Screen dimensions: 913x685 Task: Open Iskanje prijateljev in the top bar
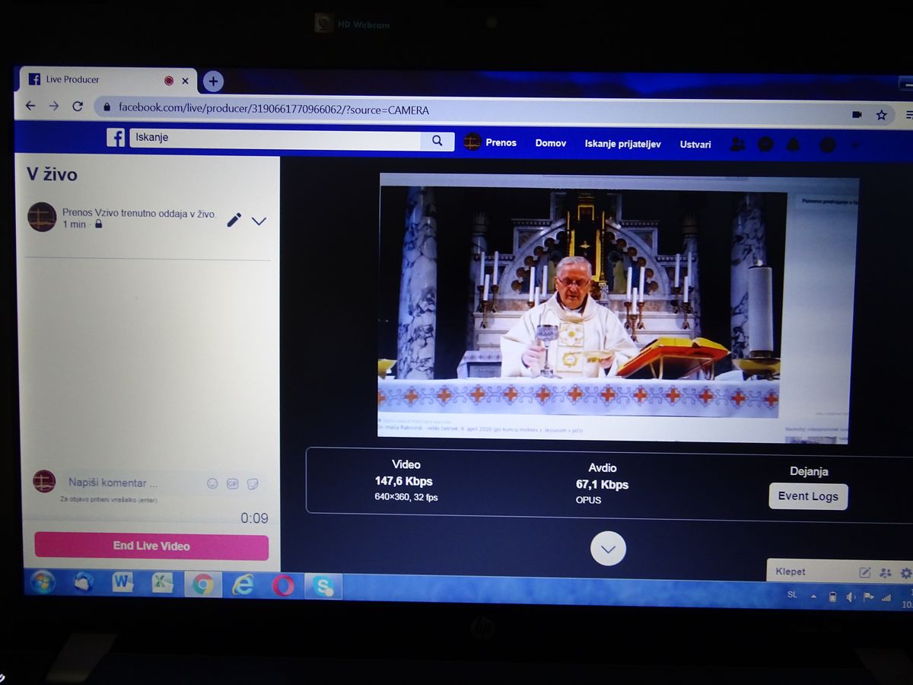coord(622,144)
